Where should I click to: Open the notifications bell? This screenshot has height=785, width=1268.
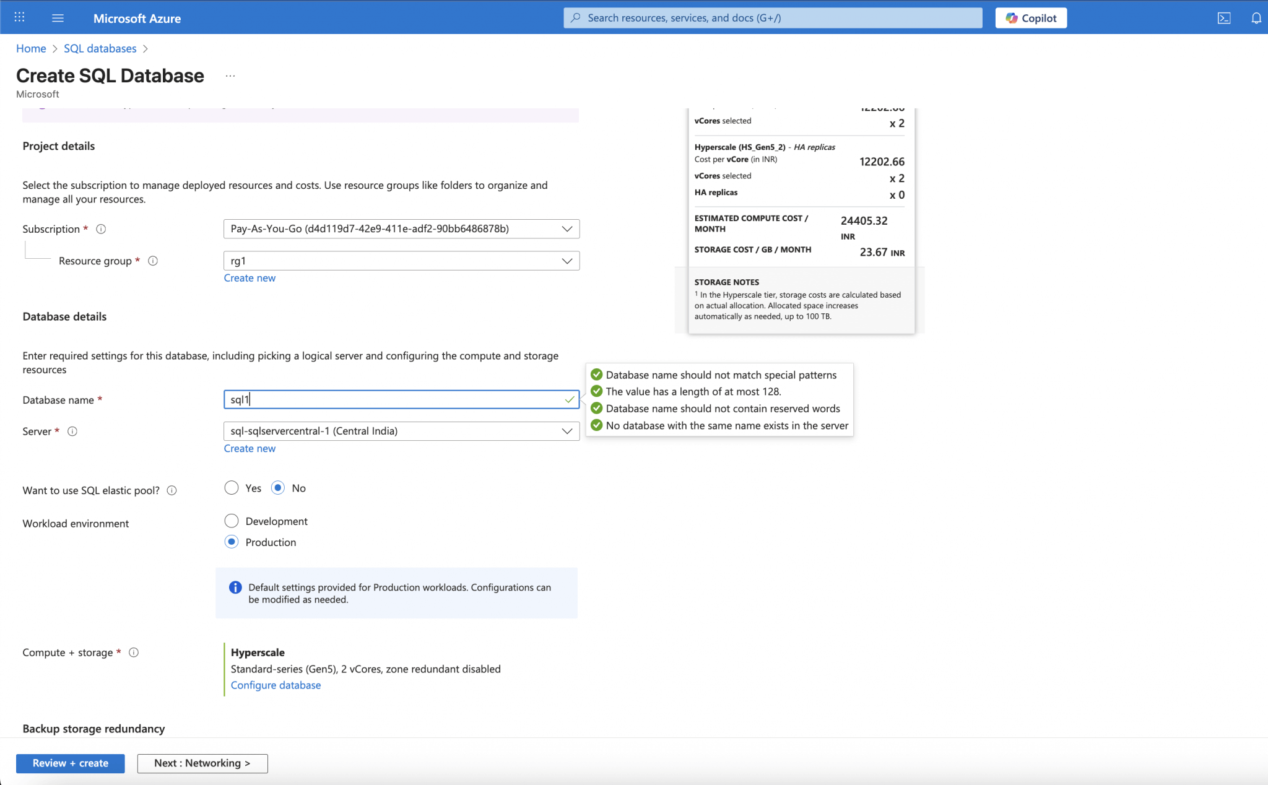tap(1256, 17)
